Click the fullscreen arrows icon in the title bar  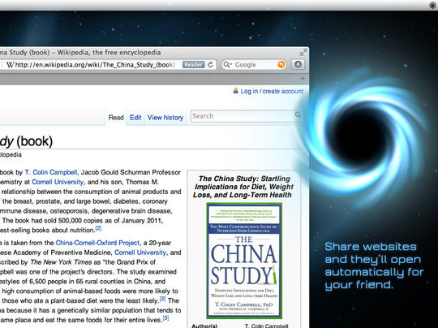(303, 52)
